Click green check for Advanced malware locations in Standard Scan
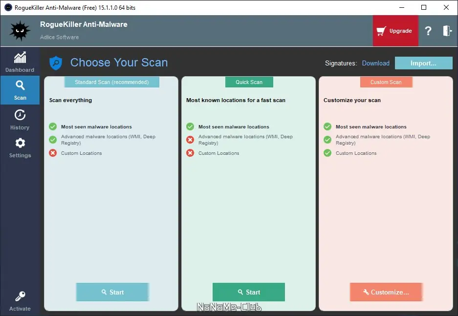 (53, 140)
